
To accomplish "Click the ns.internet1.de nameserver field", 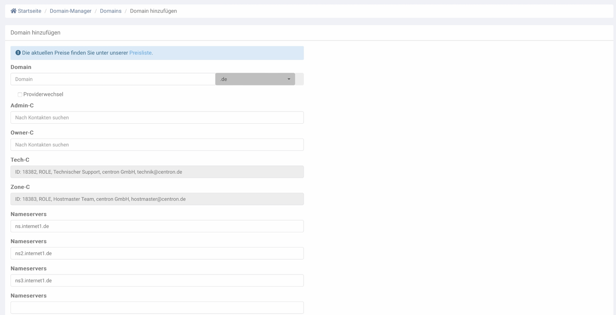I will [x=157, y=226].
